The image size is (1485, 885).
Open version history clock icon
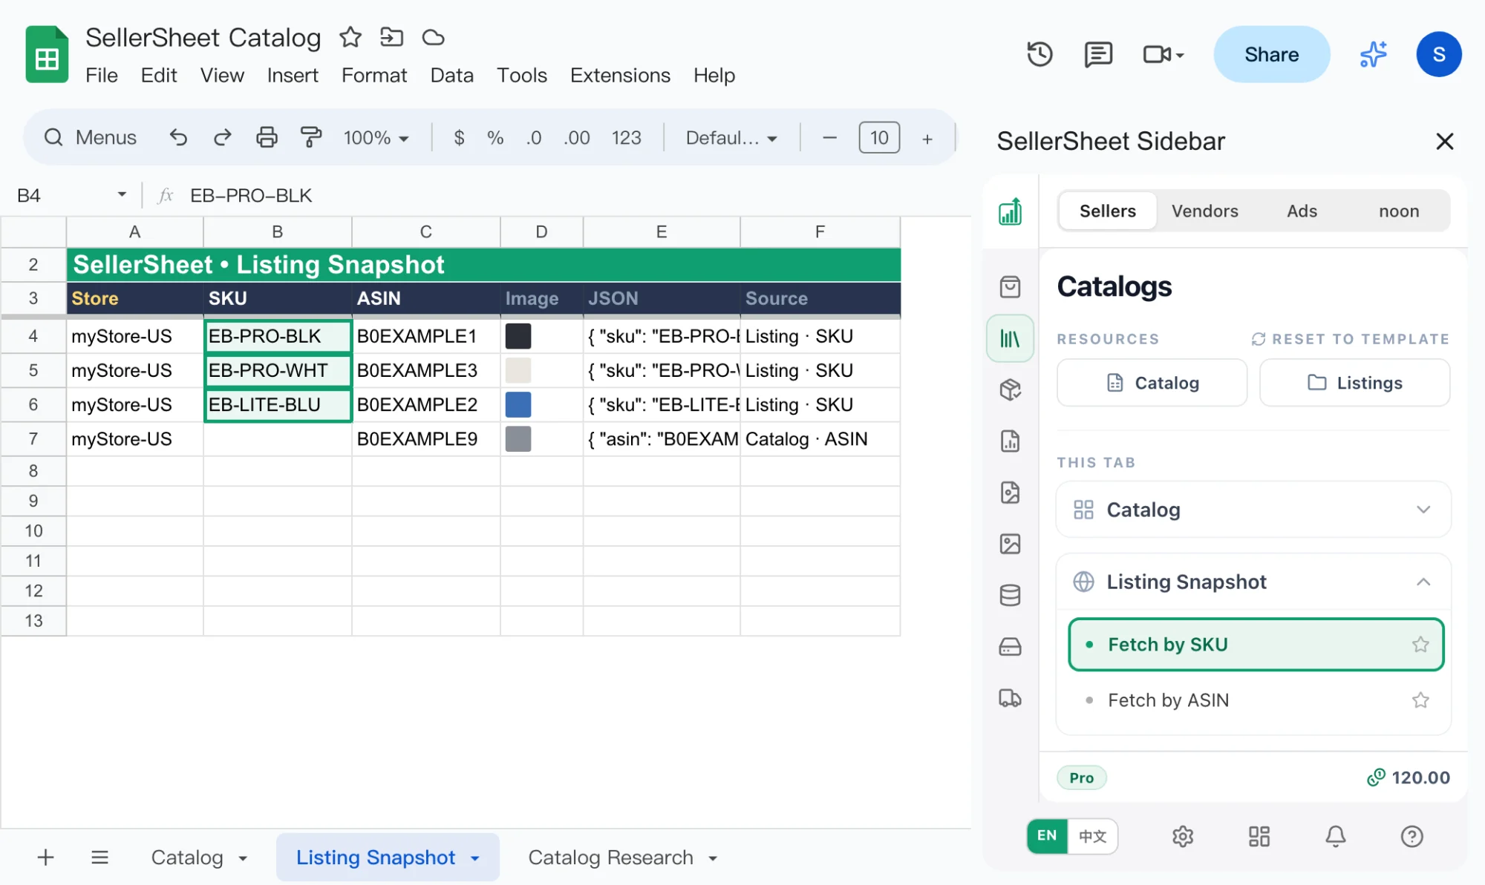pos(1039,54)
